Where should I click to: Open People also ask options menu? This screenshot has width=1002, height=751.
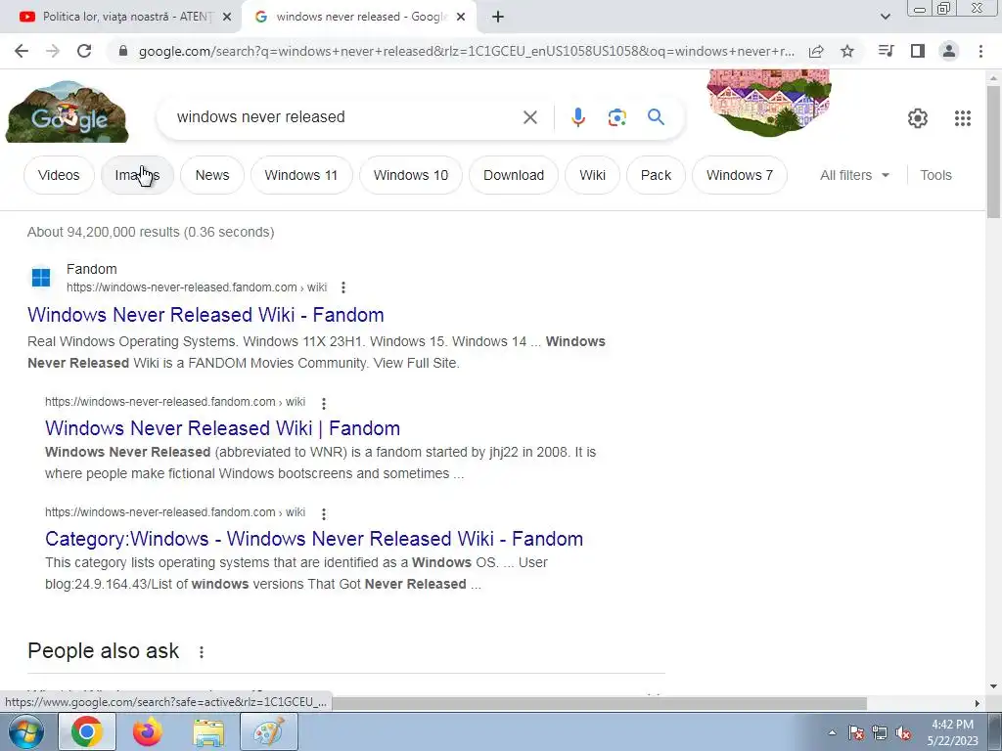tap(202, 652)
